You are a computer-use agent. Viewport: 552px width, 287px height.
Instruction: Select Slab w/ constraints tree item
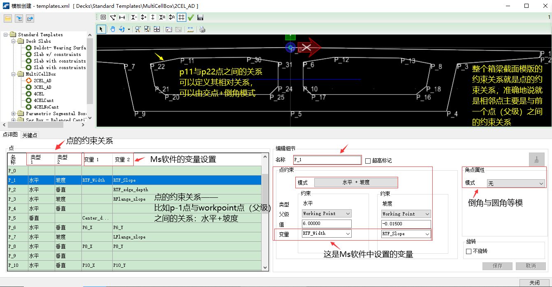pos(57,54)
